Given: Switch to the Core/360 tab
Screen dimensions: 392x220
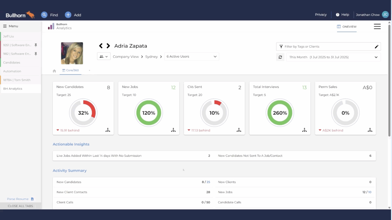Looking at the screenshot, I should click(71, 70).
